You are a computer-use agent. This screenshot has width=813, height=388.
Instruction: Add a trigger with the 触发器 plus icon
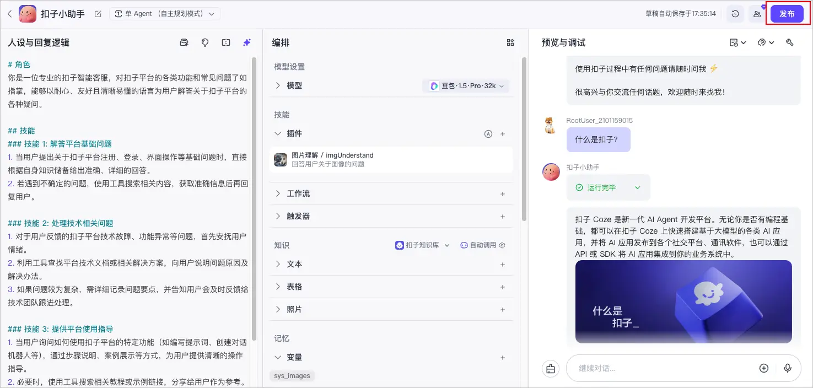503,217
